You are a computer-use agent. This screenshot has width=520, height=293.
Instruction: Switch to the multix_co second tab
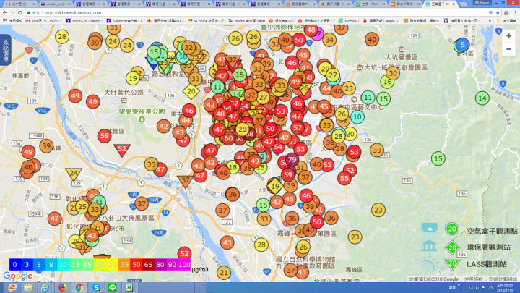(56, 4)
